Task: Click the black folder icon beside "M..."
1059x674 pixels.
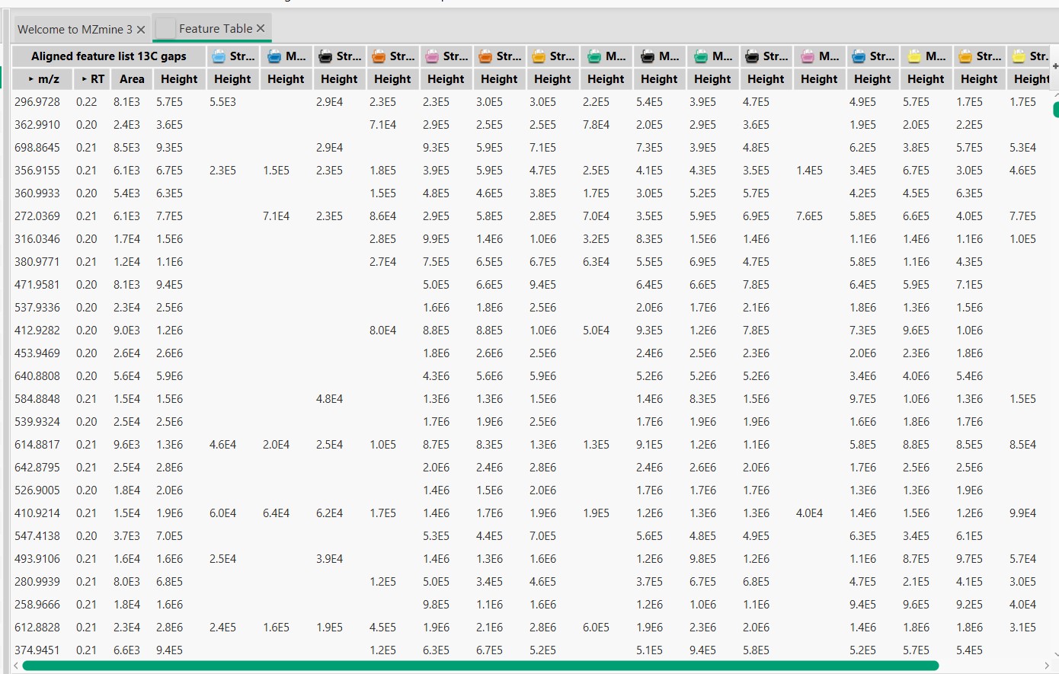Action: [x=648, y=56]
